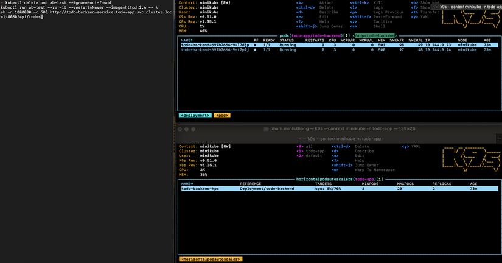Click the cpu: 0%/70% targets value
Screen dimensions: 502x263
point(328,189)
